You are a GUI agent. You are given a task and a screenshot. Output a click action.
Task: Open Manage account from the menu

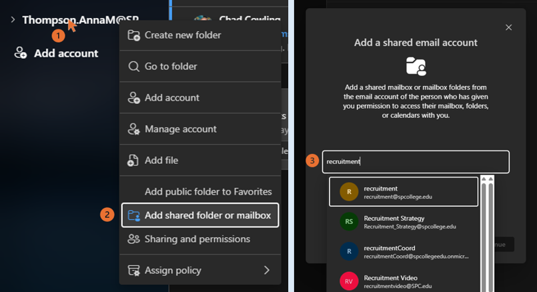pos(200,129)
